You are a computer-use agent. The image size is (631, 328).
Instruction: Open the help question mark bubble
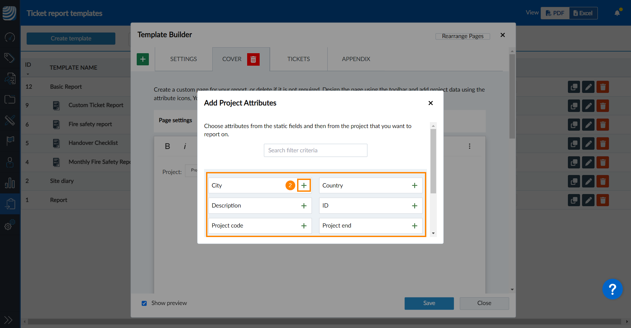(612, 289)
